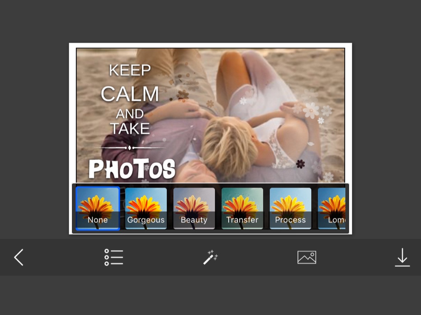This screenshot has height=315, width=421.
Task: Apply the Gorgeous filter
Action: coord(146,208)
